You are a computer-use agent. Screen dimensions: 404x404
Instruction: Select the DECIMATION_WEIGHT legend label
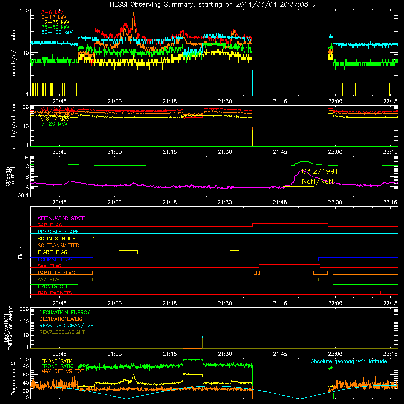(x=64, y=319)
